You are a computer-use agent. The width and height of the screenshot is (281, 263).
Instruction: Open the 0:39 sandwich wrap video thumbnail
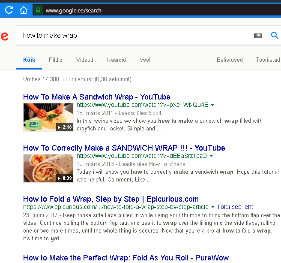coord(48,168)
